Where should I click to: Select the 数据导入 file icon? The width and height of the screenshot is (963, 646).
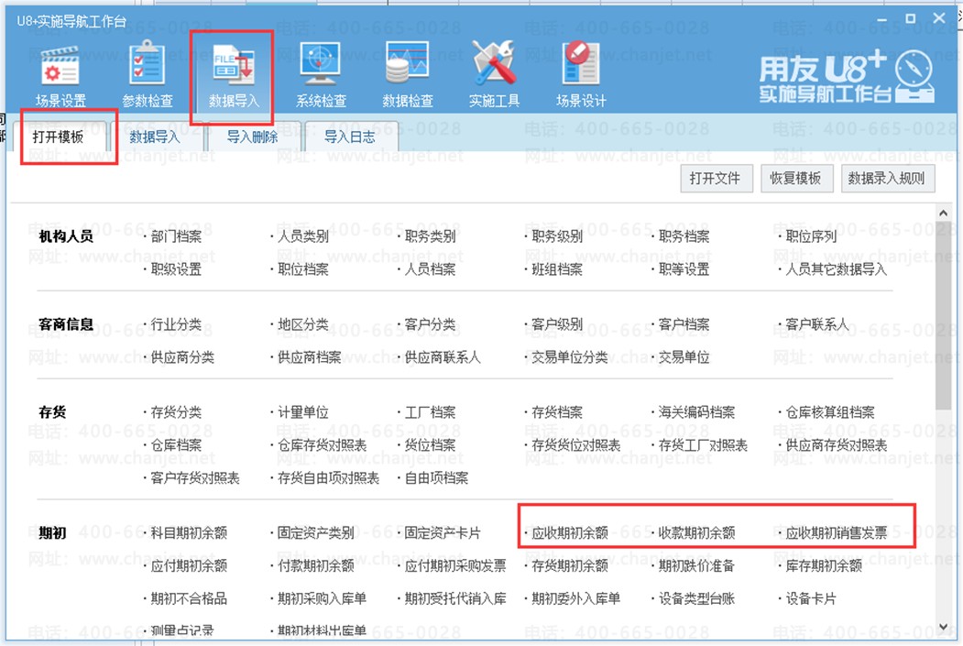click(x=234, y=64)
